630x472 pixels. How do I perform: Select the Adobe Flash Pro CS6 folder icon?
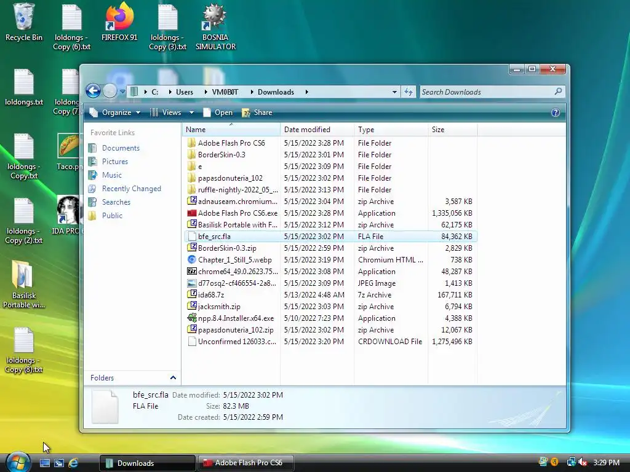pos(192,143)
